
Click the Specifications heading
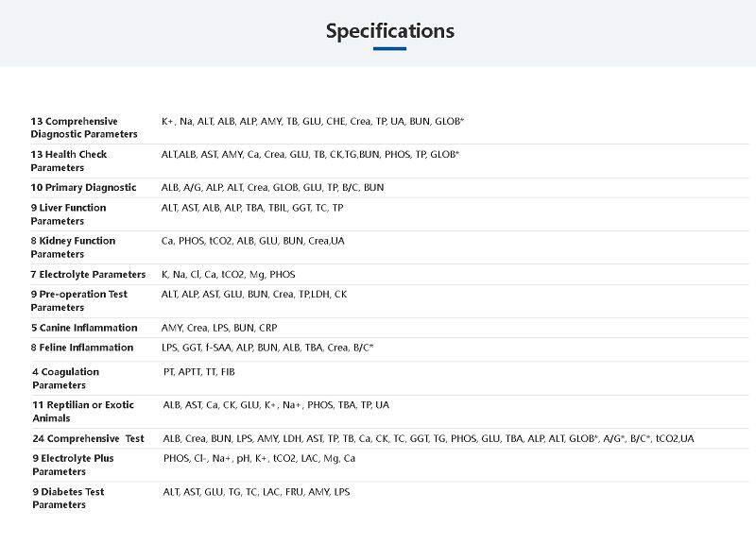tap(389, 30)
